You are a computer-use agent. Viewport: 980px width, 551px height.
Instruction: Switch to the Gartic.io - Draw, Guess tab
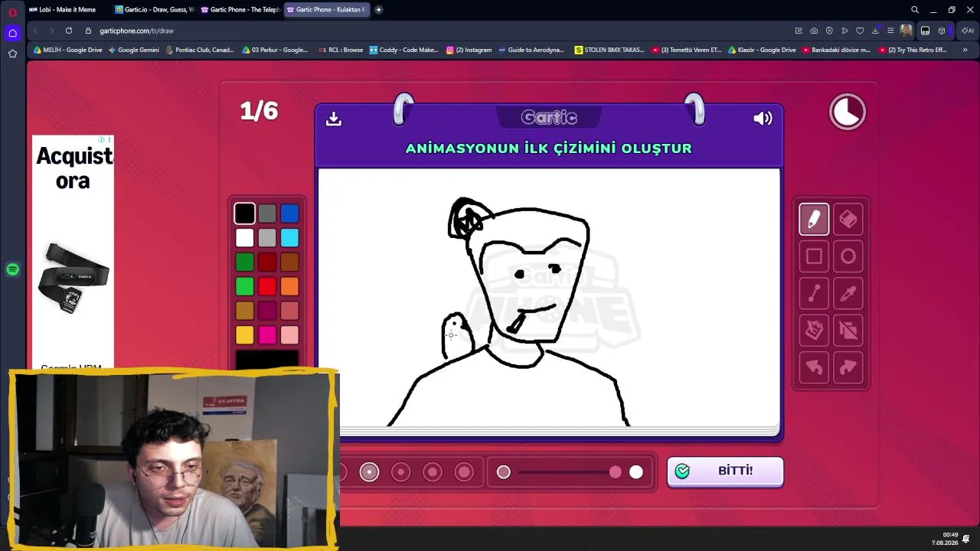pyautogui.click(x=155, y=10)
